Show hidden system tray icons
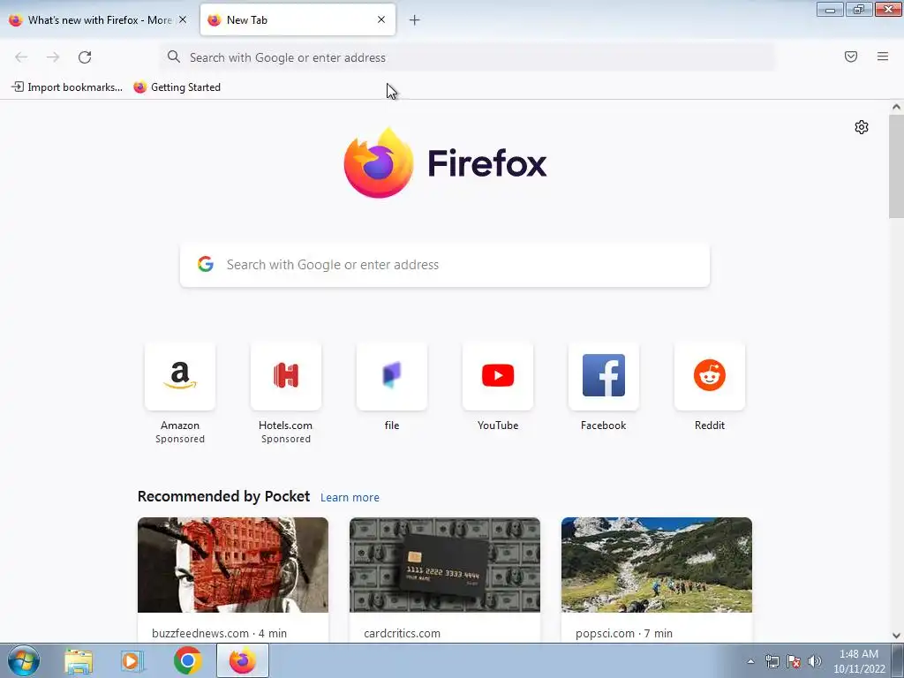 click(x=750, y=661)
